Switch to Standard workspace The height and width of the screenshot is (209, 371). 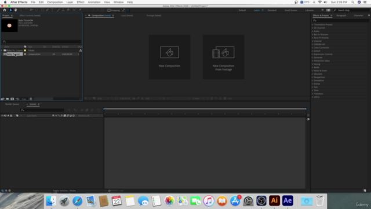272,10
